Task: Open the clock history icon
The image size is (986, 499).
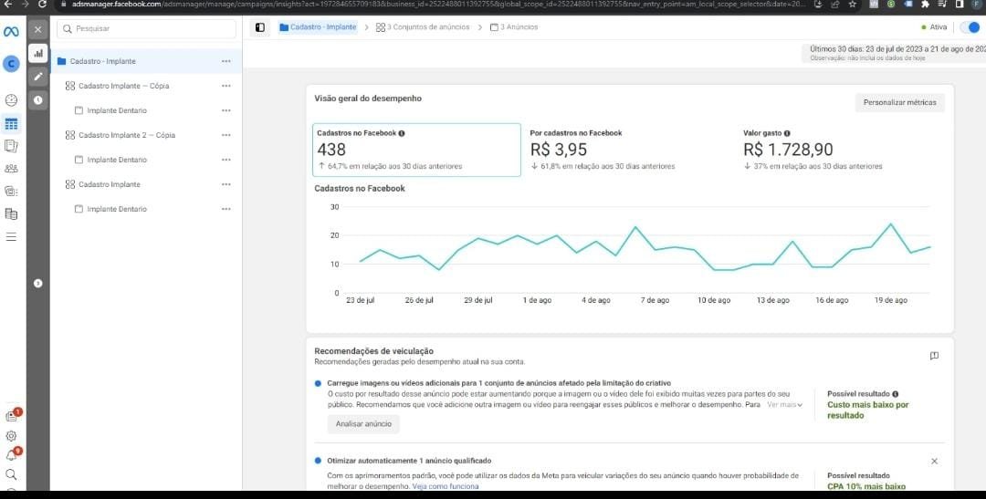Action: (38, 99)
